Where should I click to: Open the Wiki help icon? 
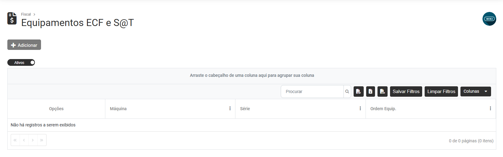pyautogui.click(x=489, y=19)
